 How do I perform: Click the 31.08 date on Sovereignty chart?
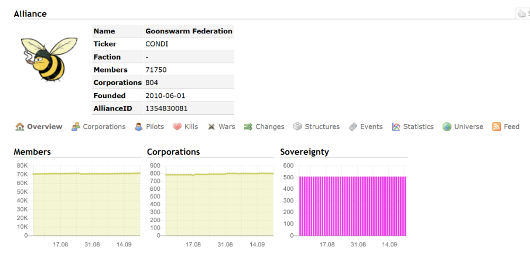358,244
